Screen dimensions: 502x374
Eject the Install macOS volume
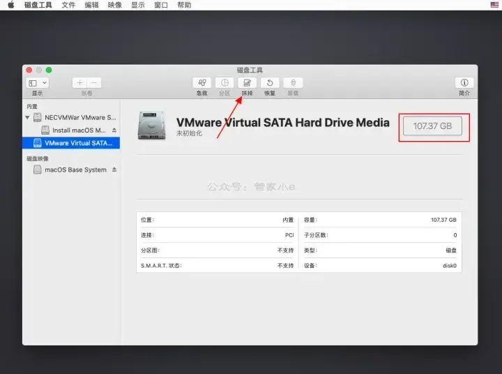point(114,130)
